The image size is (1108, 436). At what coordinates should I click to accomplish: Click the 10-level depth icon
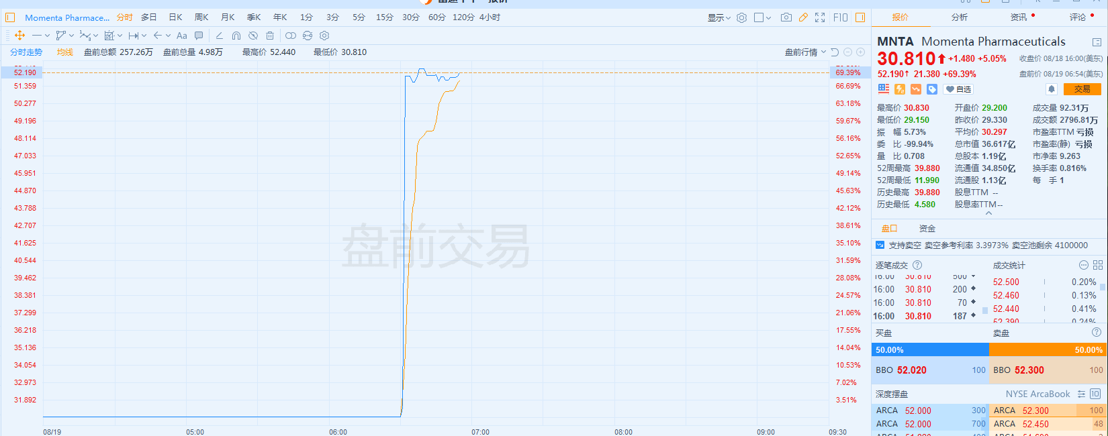click(1095, 394)
